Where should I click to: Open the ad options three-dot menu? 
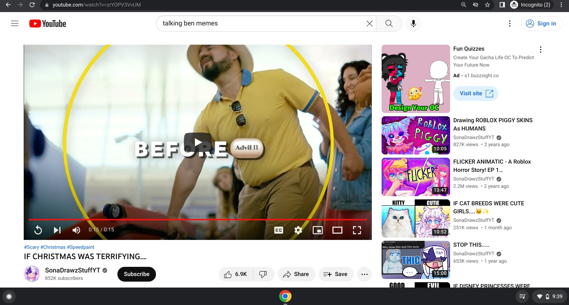click(540, 49)
